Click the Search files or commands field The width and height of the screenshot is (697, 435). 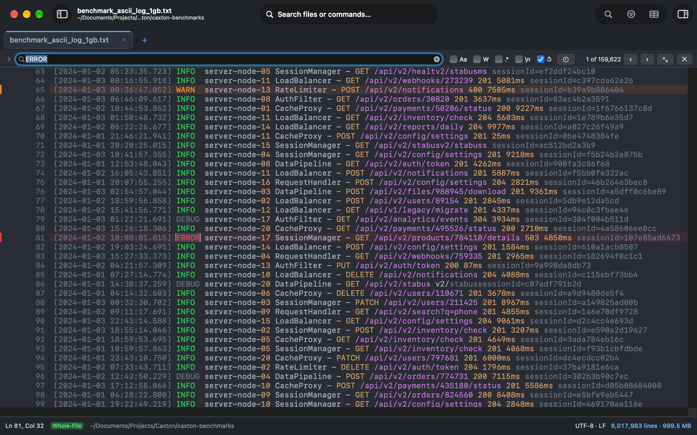tap(348, 14)
